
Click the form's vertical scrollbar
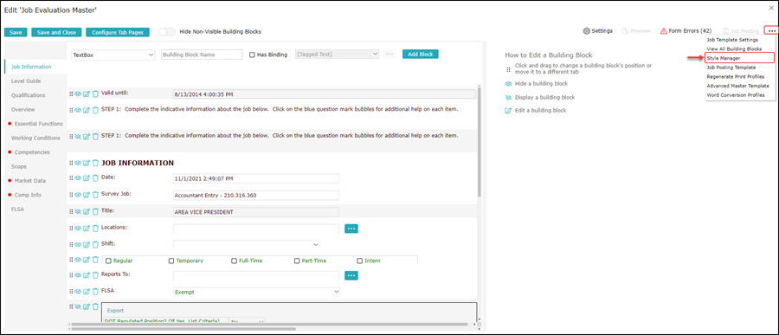pyautogui.click(x=479, y=142)
